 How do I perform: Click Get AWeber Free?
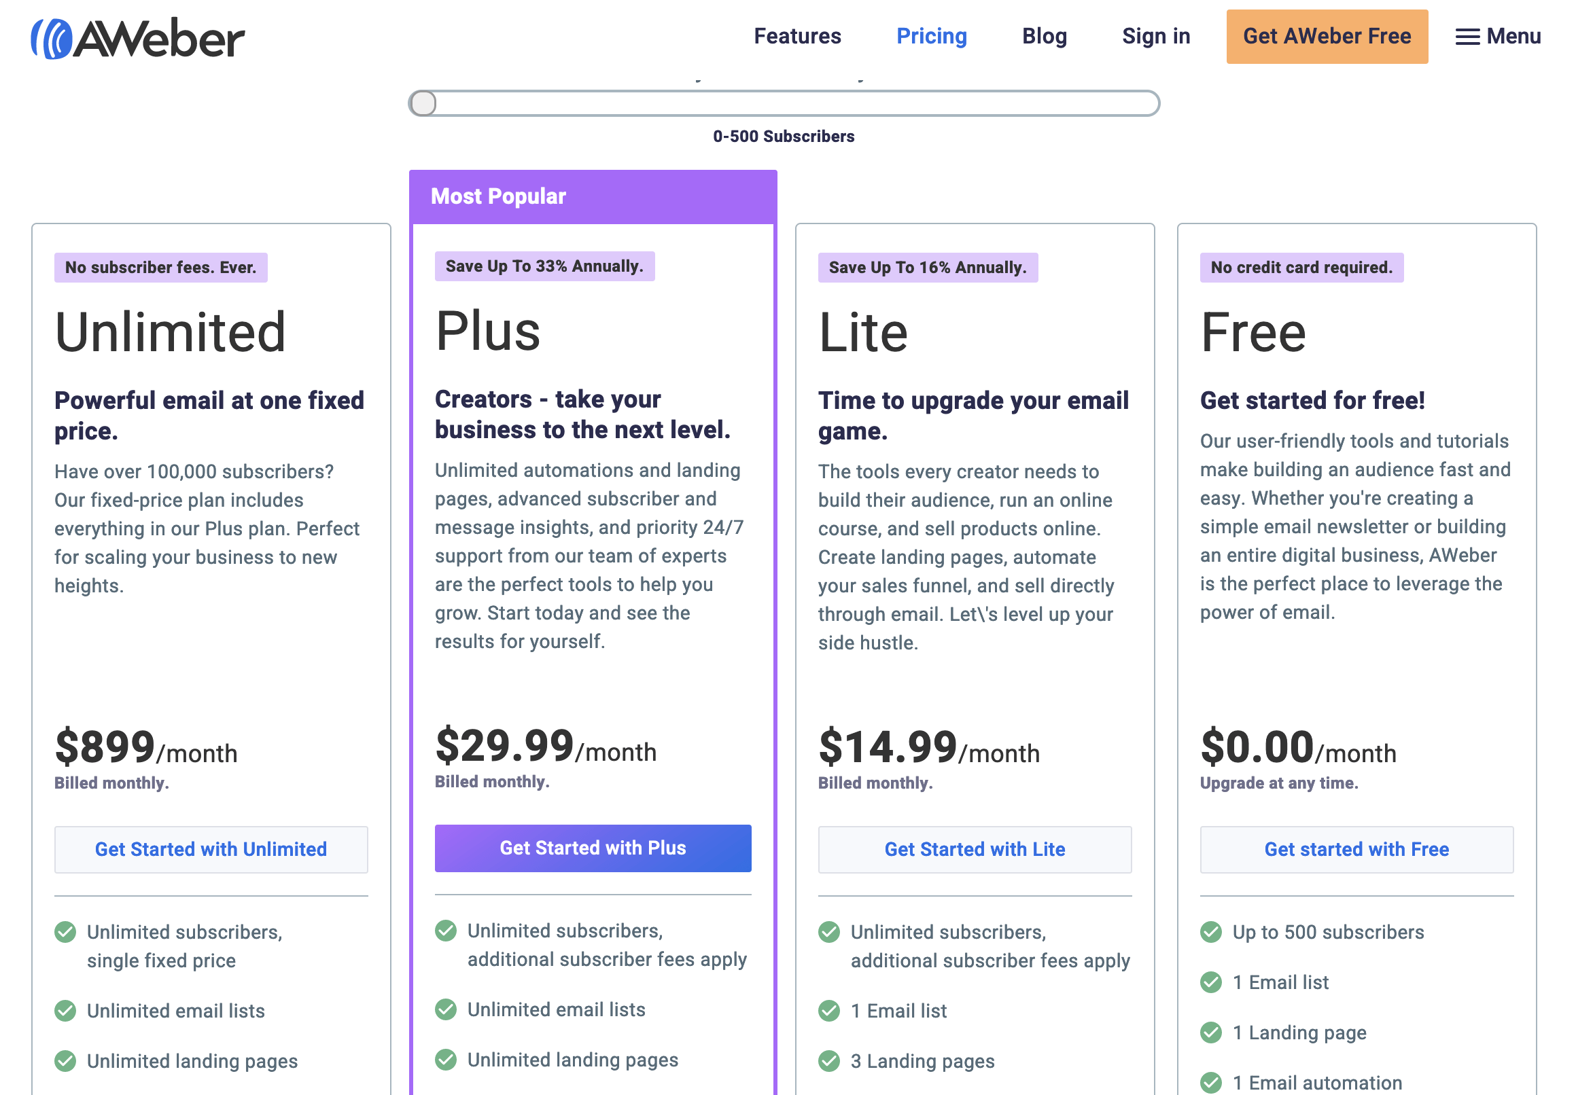[1327, 37]
